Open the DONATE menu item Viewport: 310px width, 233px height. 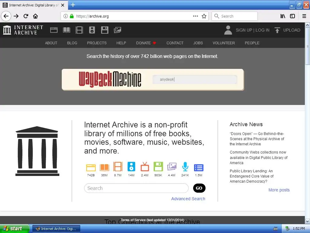(146, 43)
